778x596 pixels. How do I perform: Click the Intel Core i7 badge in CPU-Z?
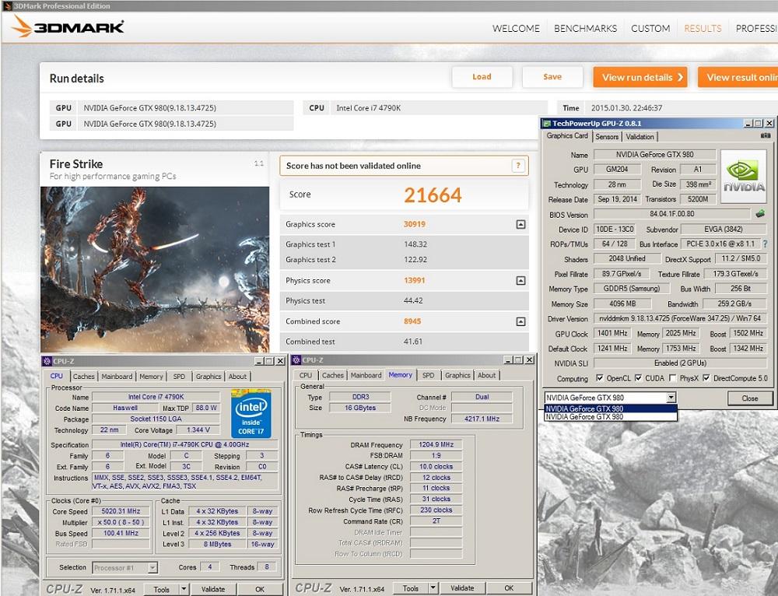pos(251,414)
